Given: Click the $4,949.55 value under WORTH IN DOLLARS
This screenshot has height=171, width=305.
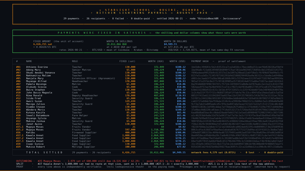Looking at the screenshot, I should pos(170,44).
